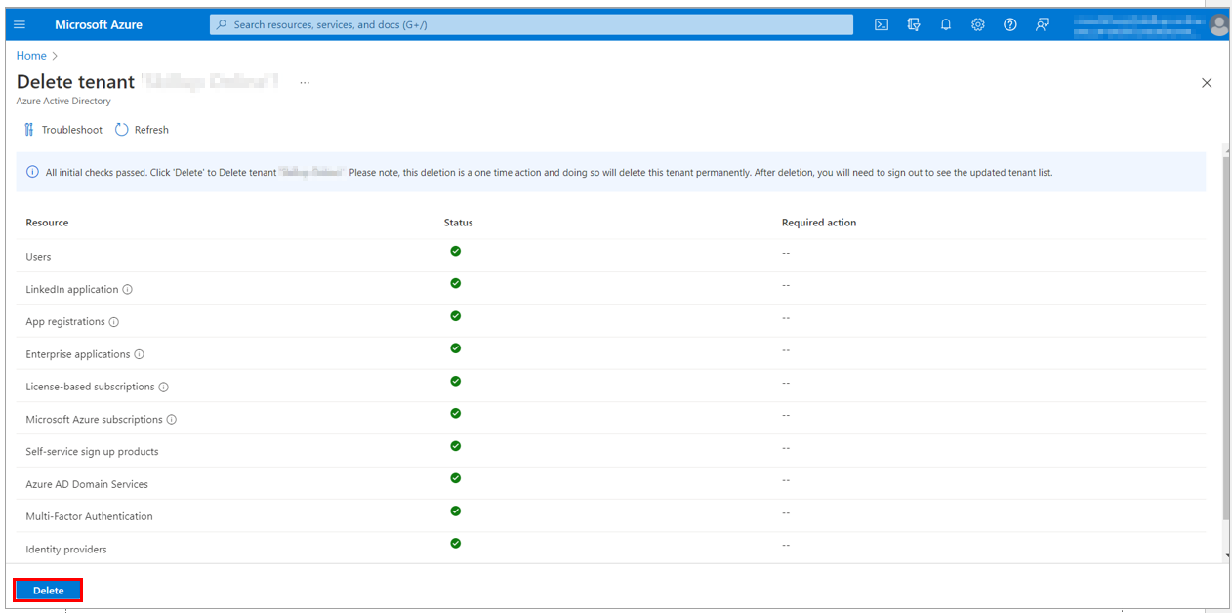Click the info icon beside Enterprise applications
Image resolution: width=1232 pixels, height=613 pixels.
coord(140,354)
